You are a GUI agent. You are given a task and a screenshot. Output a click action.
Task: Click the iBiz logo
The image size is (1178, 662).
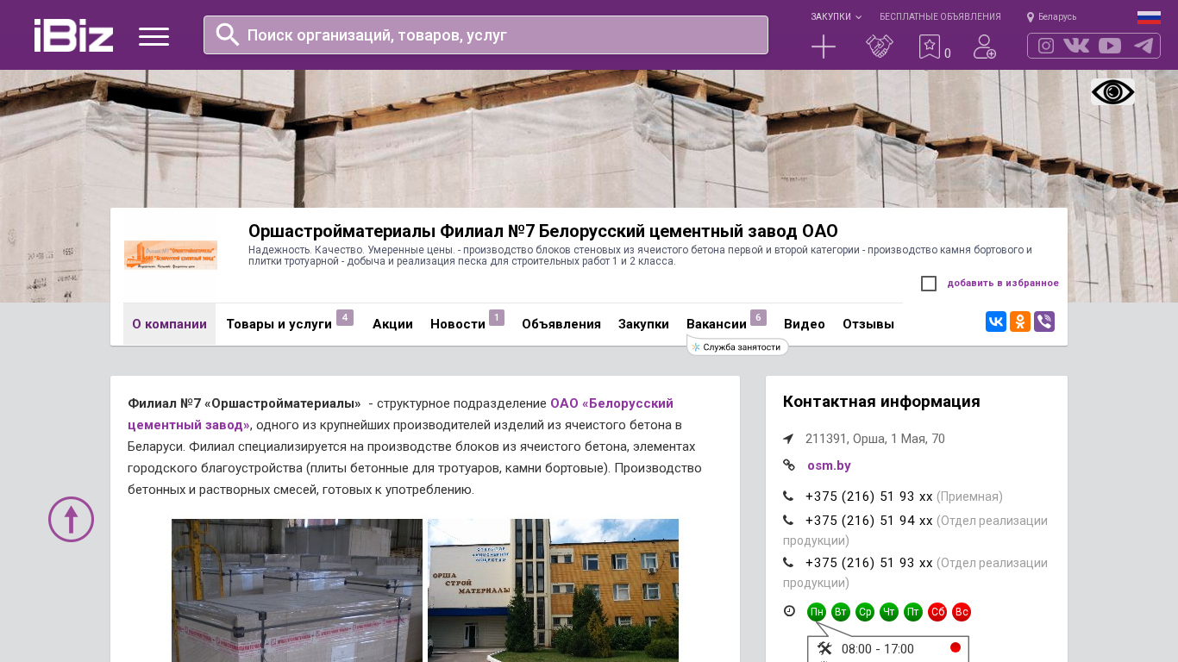point(73,35)
